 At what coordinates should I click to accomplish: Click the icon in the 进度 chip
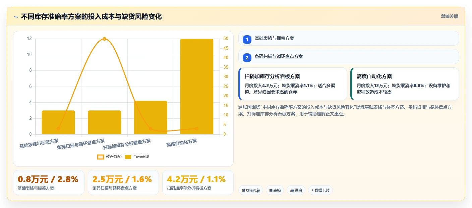292,190
